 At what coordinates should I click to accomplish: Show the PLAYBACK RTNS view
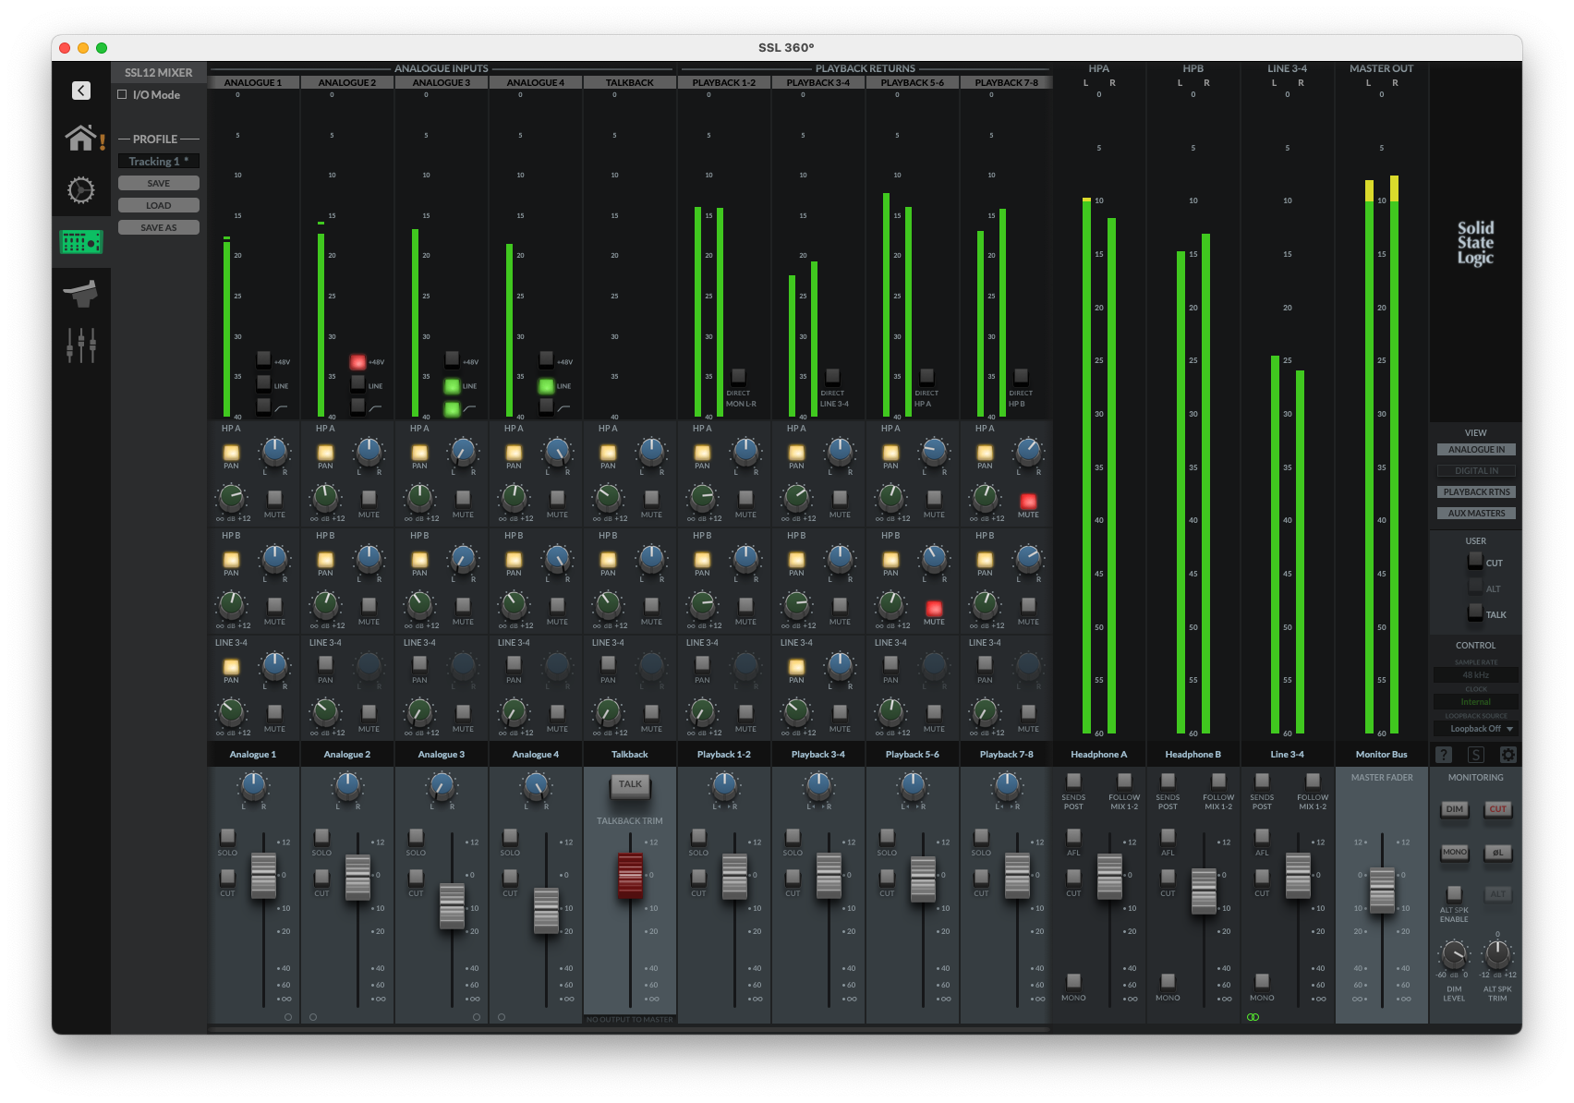pyautogui.click(x=1476, y=492)
